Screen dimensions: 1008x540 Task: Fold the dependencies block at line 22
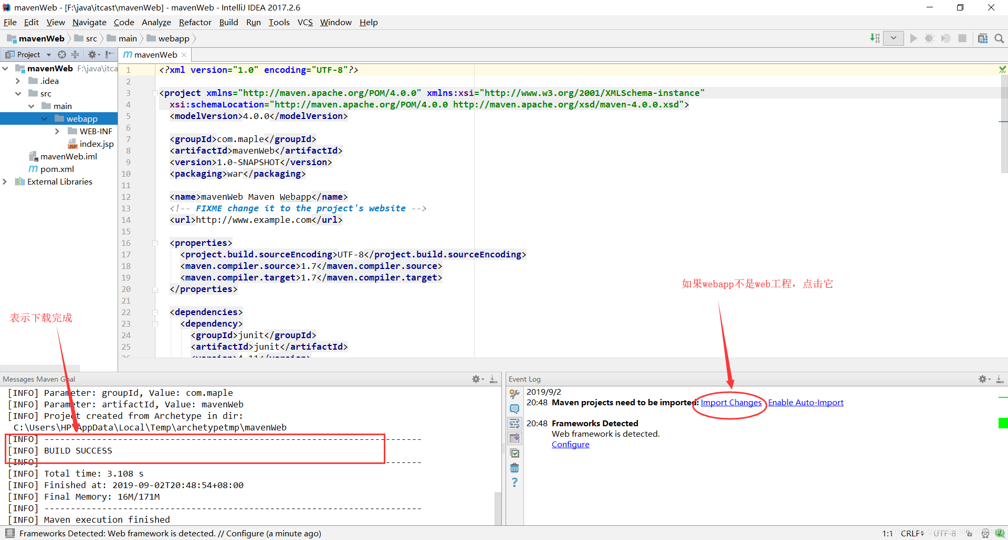155,312
